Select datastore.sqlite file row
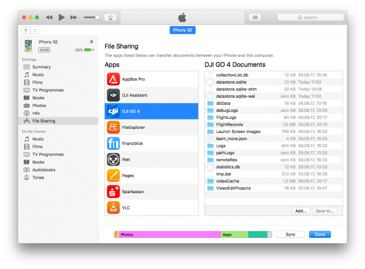This screenshot has width=365, height=269. coord(274,82)
